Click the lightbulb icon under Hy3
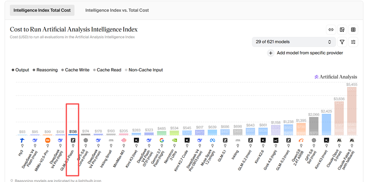The image size is (374, 182). coord(22,145)
